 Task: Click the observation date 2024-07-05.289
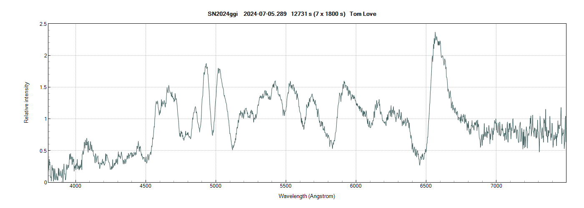coord(265,14)
